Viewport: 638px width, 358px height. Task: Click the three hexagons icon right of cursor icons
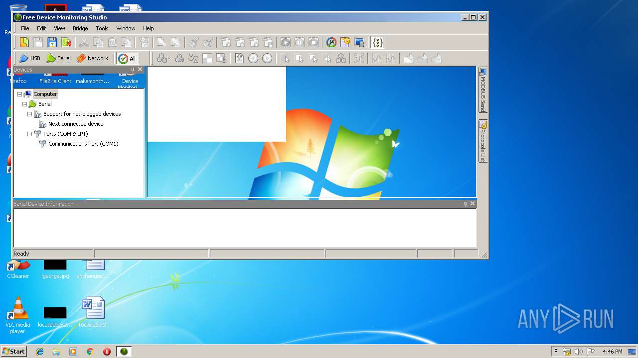click(341, 58)
